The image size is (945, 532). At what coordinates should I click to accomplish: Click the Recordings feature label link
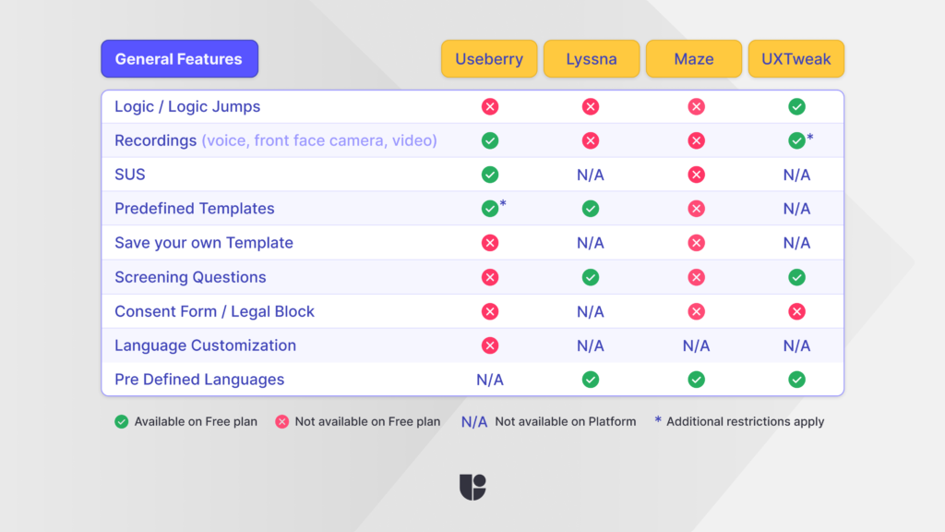click(x=157, y=140)
